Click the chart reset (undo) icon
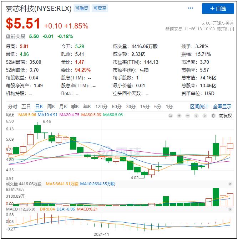The image size is (238, 239). pos(171,116)
